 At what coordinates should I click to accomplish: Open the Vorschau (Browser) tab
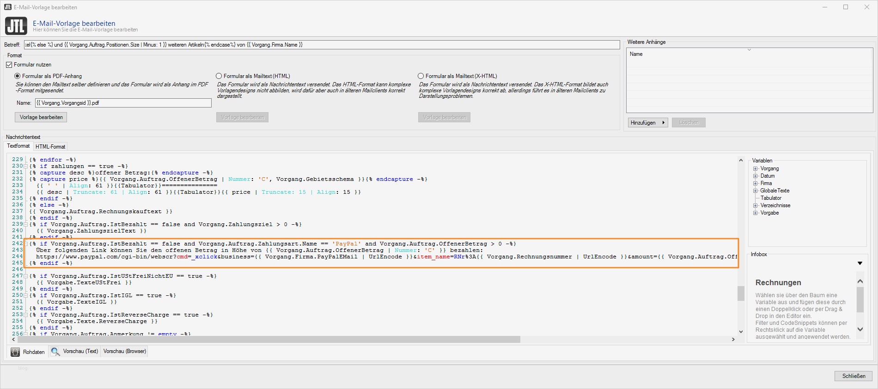coord(125,352)
